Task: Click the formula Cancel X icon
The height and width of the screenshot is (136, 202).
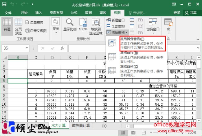Action: pos(43,48)
